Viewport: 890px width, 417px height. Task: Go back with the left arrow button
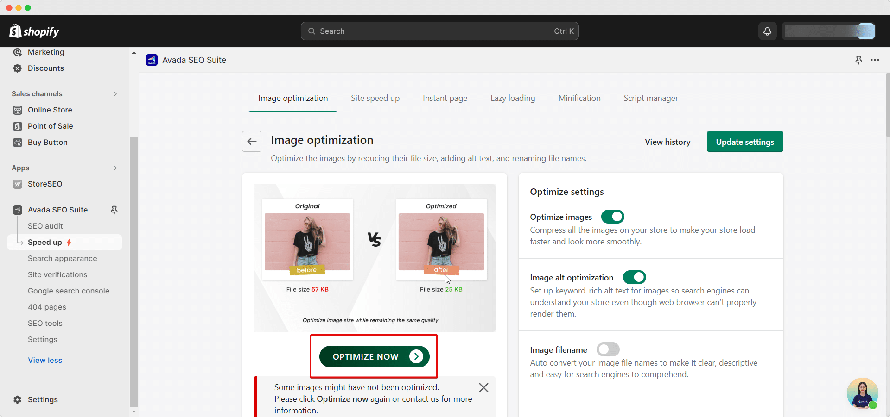[252, 141]
